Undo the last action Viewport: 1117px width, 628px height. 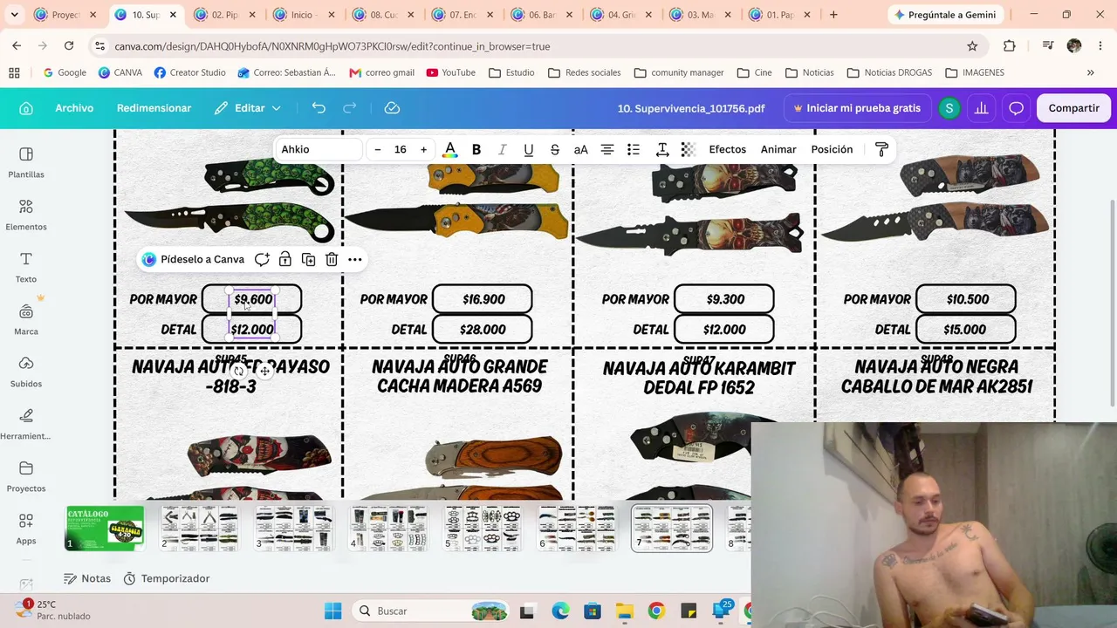click(x=319, y=108)
